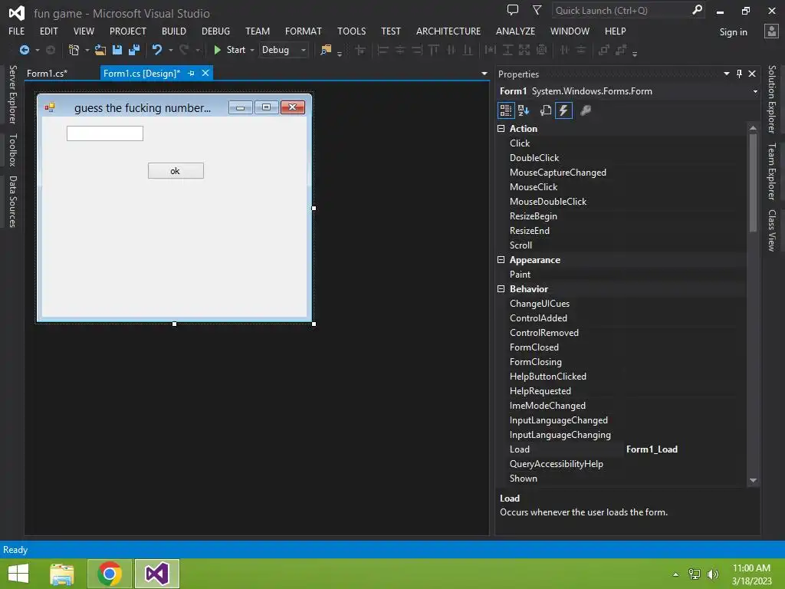Select the Shown event row
The height and width of the screenshot is (589, 785).
point(621,479)
